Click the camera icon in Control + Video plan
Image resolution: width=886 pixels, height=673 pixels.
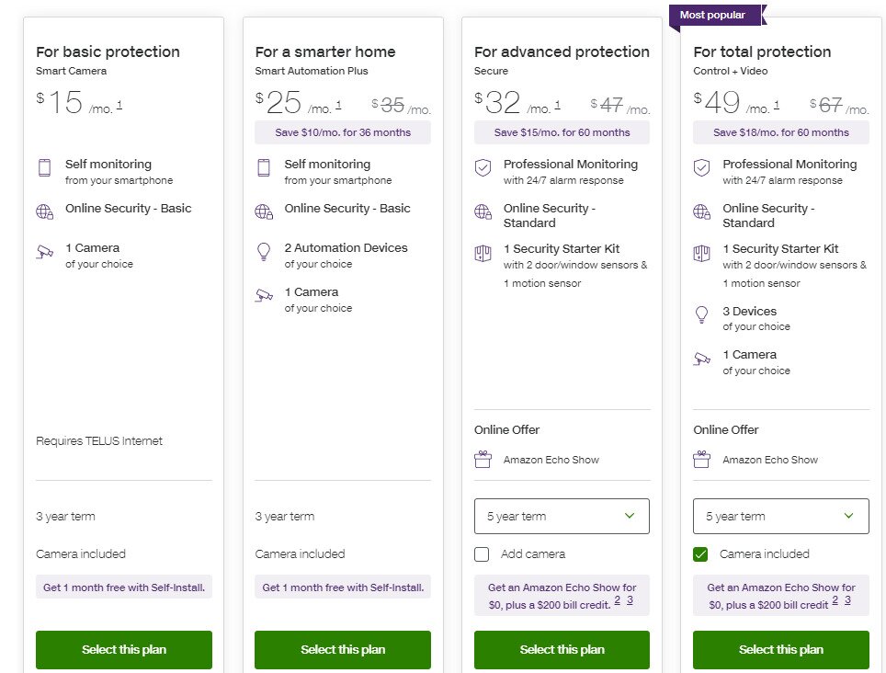point(702,359)
